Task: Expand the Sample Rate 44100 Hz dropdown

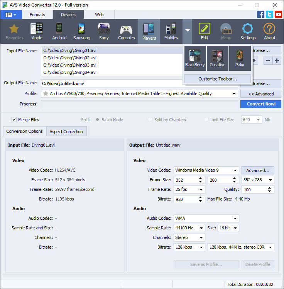Action: 189,228
